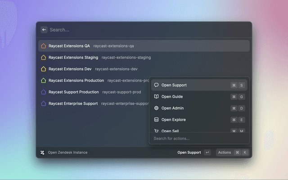Choose Open Explore from the actions menu
This screenshot has width=288, height=180.
click(174, 120)
